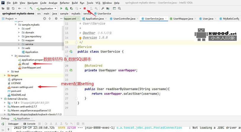The height and width of the screenshot is (132, 241).
Task: Fold the javadoc comment at line 15
Action: pyautogui.click(x=76, y=42)
